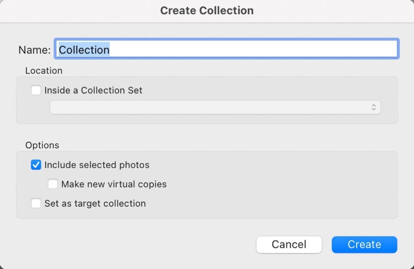Check the Inside a Collection Set checkbox
414x269 pixels.
pos(36,90)
